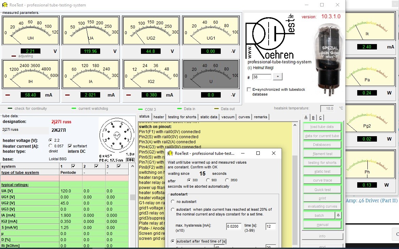This screenshot has width=399, height=249.
Task: Choose the no autostart option
Action: (x=173, y=202)
